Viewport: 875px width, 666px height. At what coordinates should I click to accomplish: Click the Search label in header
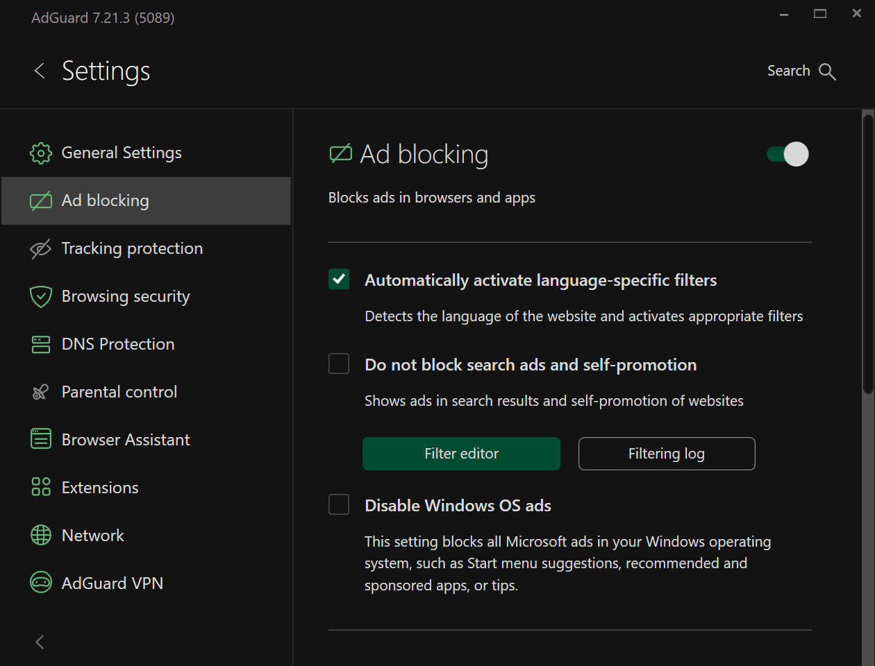click(x=789, y=71)
